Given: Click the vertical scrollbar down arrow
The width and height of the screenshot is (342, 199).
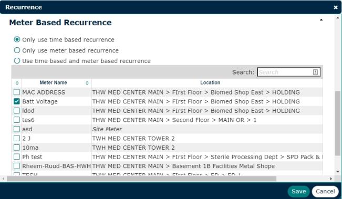Looking at the screenshot, I should pyautogui.click(x=338, y=172).
